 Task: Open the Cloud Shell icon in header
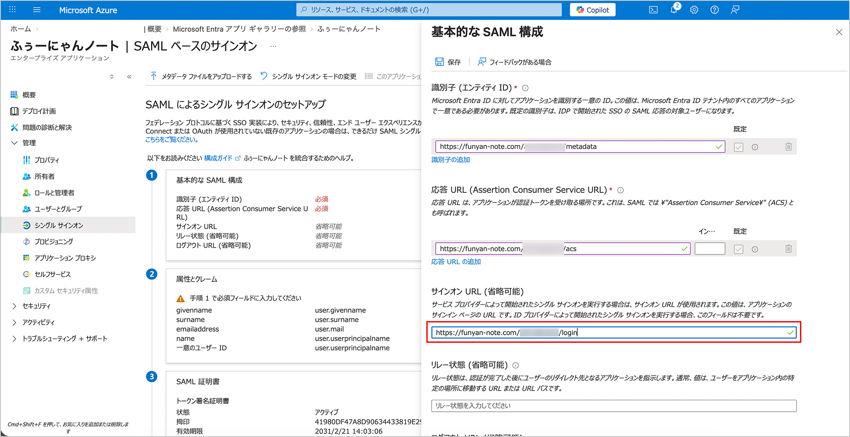click(653, 10)
